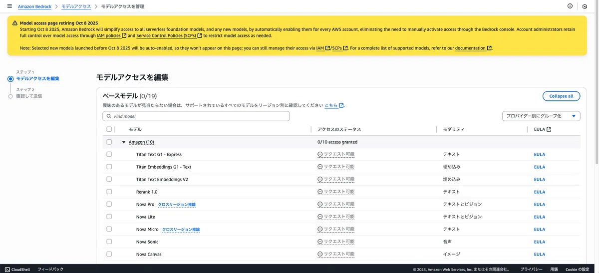Check the Titan Embeddings G1 - Text checkbox

(109, 167)
